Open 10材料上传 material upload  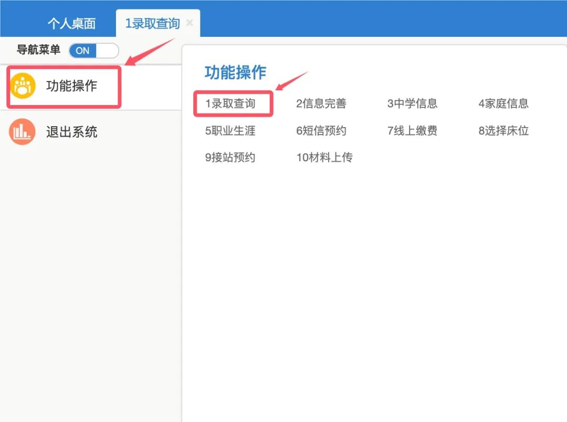325,157
